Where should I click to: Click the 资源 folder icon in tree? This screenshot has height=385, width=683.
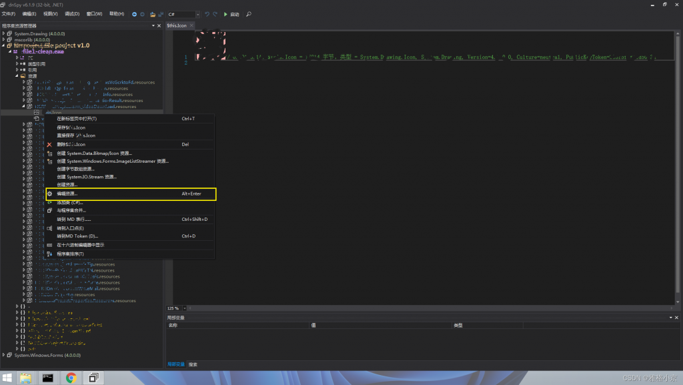(x=23, y=76)
